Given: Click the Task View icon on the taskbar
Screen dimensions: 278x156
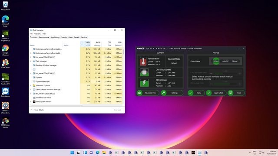Looking at the screenshot, I should tap(78, 153).
